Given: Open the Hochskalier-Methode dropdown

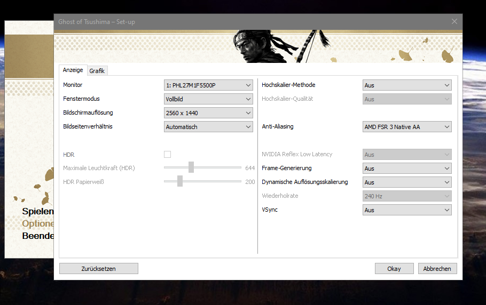Looking at the screenshot, I should click(407, 85).
